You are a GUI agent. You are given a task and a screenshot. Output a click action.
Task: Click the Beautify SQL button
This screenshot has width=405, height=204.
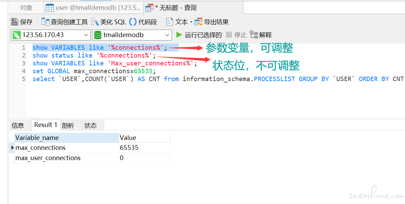coord(108,22)
